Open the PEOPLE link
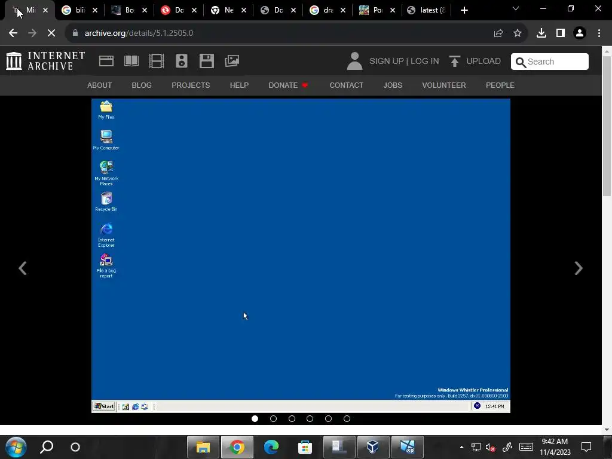 point(500,85)
